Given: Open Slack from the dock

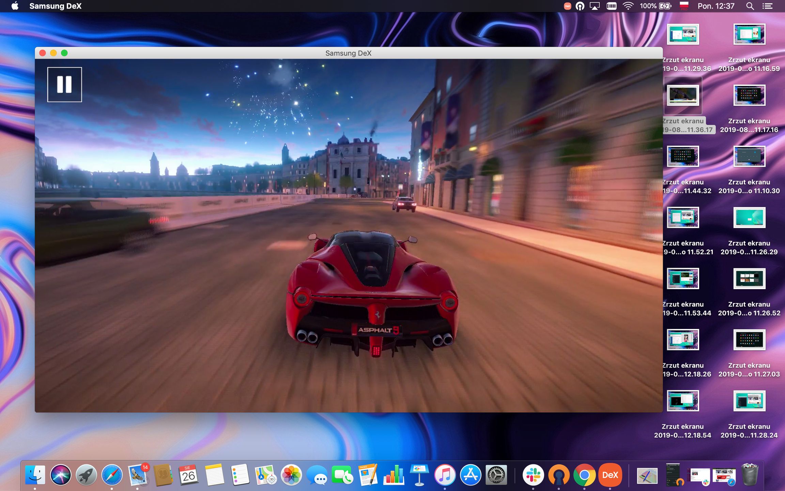Looking at the screenshot, I should click(x=533, y=475).
